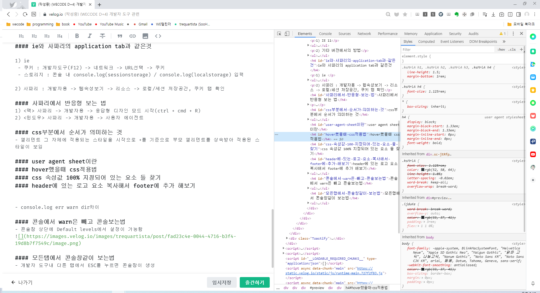Select the Event Listeners tab
Image resolution: width=540 pixels, height=293 pixels.
pyautogui.click(x=452, y=41)
